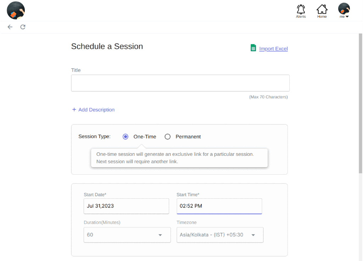Click the page vertical scrollbar
363x261 pixels.
pyautogui.click(x=361, y=106)
